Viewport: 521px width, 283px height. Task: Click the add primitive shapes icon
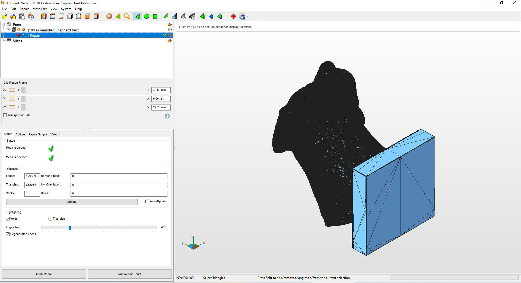(x=13, y=17)
